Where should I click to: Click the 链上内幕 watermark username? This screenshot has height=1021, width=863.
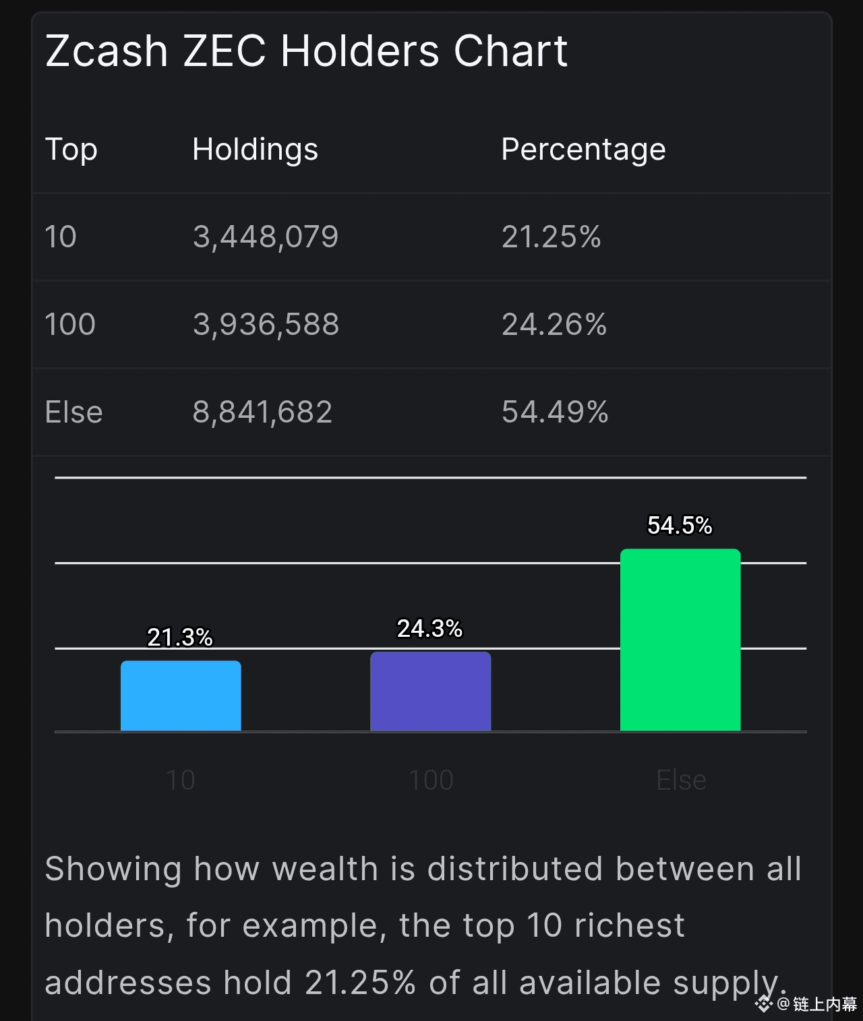coord(825,1005)
